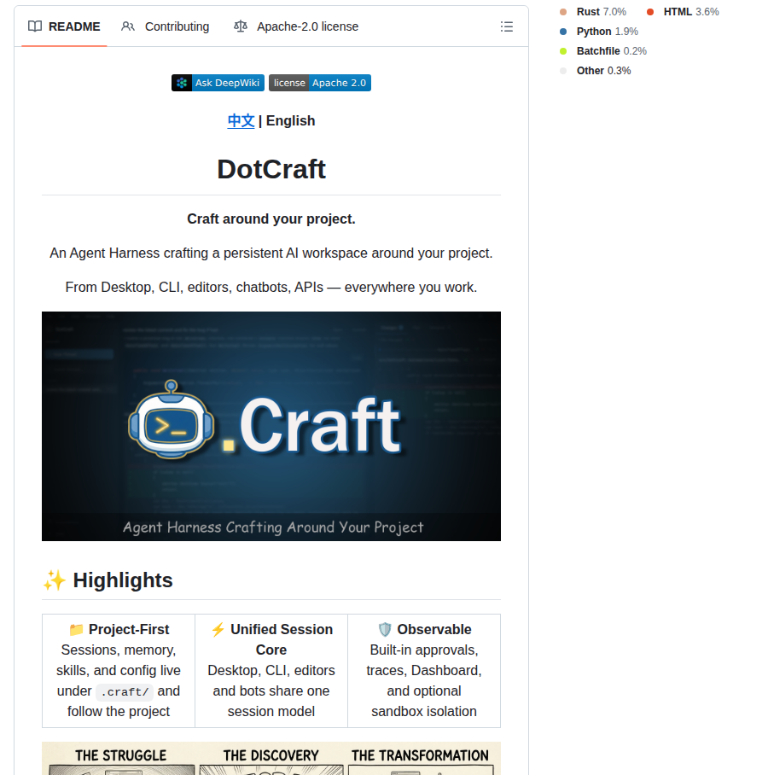Click the Python blue color dot

tap(563, 32)
